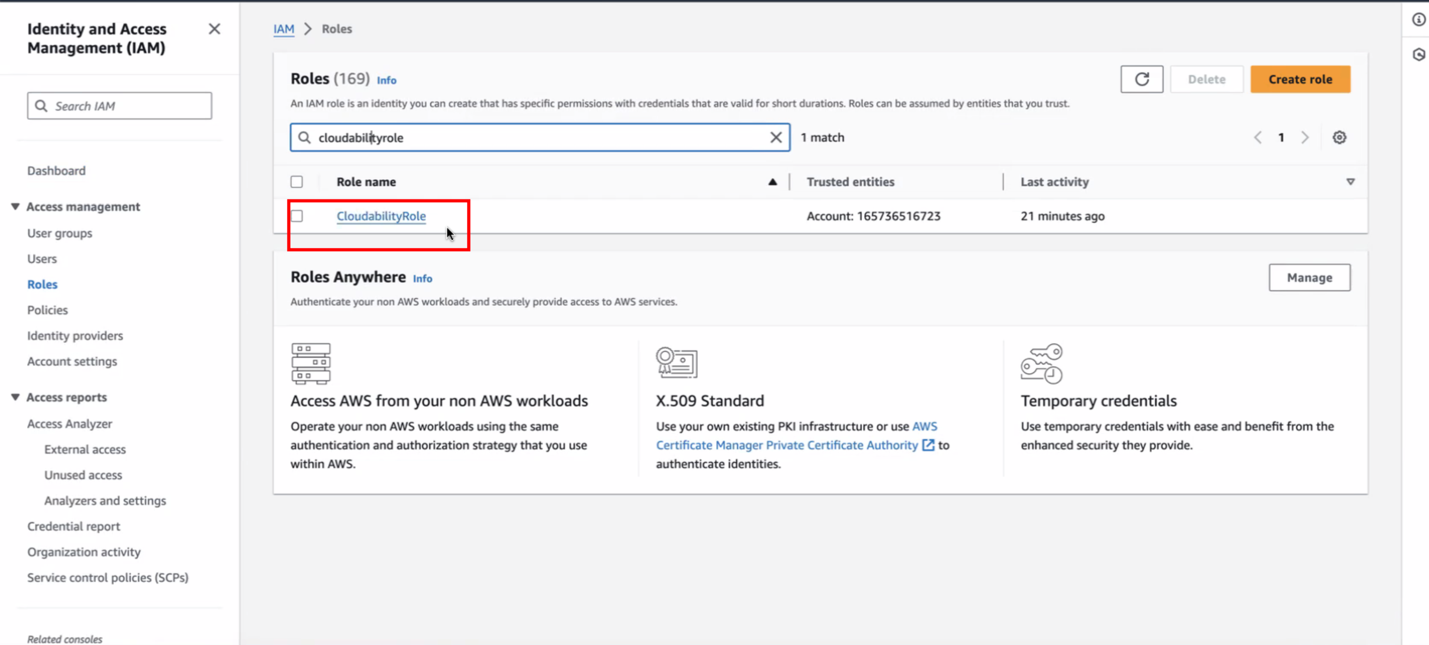Check the CloudabilityRole row checkbox
The image size is (1429, 645).
[297, 216]
